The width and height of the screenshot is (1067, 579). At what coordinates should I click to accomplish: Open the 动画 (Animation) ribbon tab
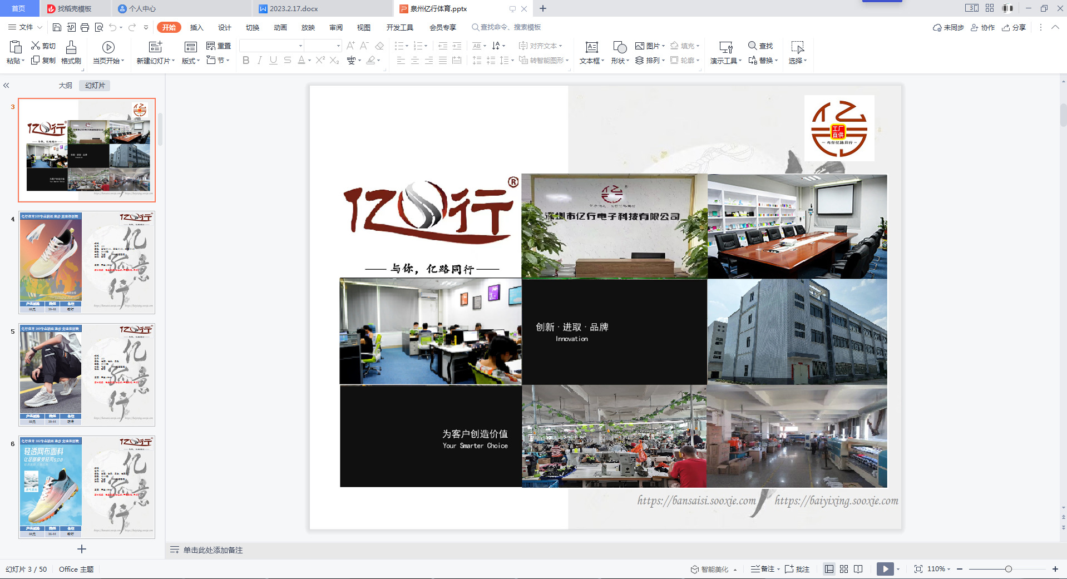point(280,27)
